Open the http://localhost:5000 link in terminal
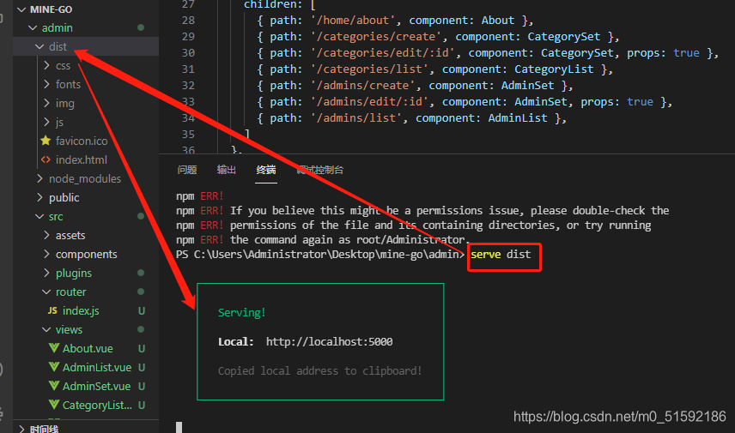The image size is (735, 433). click(x=329, y=342)
